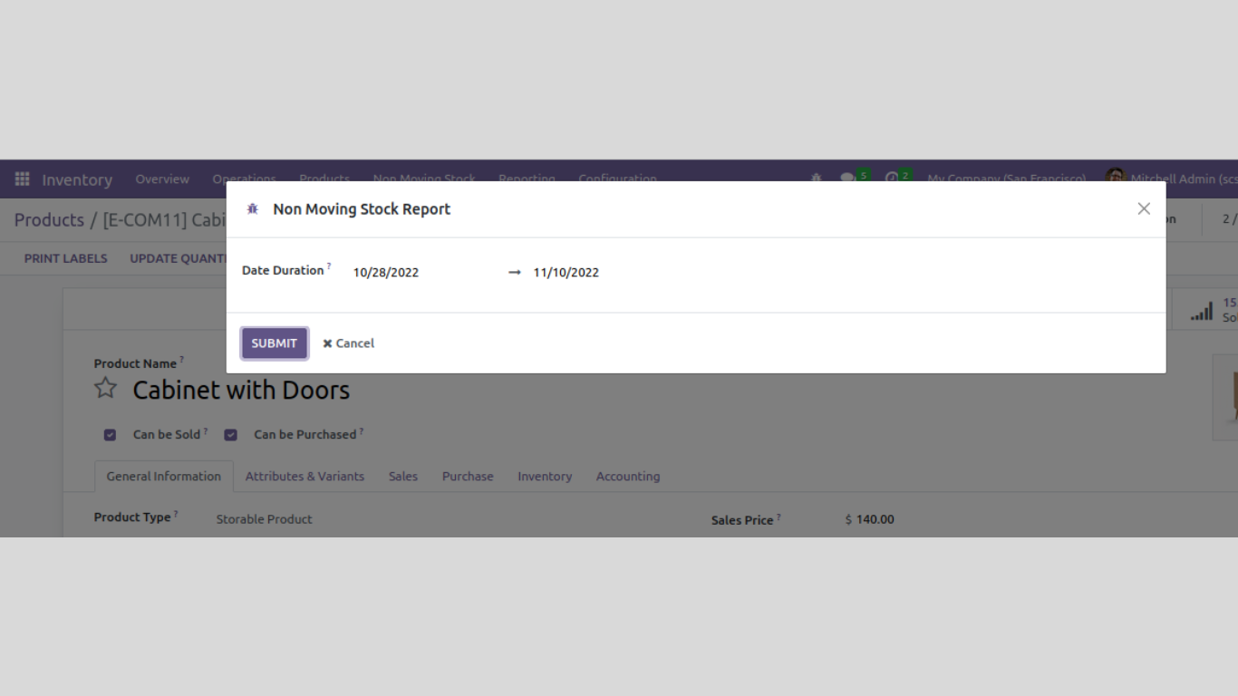Toggle the Can be Purchased checkbox
This screenshot has height=696, width=1238.
click(x=230, y=435)
